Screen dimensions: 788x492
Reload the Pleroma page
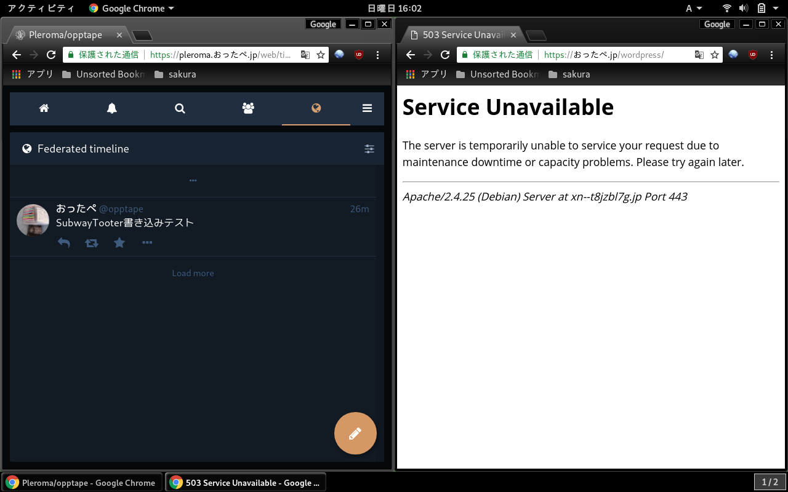click(51, 55)
